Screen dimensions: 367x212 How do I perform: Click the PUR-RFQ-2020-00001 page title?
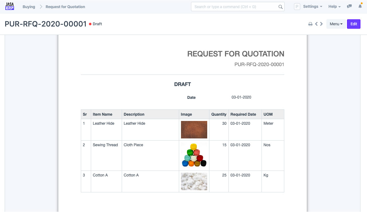click(x=46, y=24)
